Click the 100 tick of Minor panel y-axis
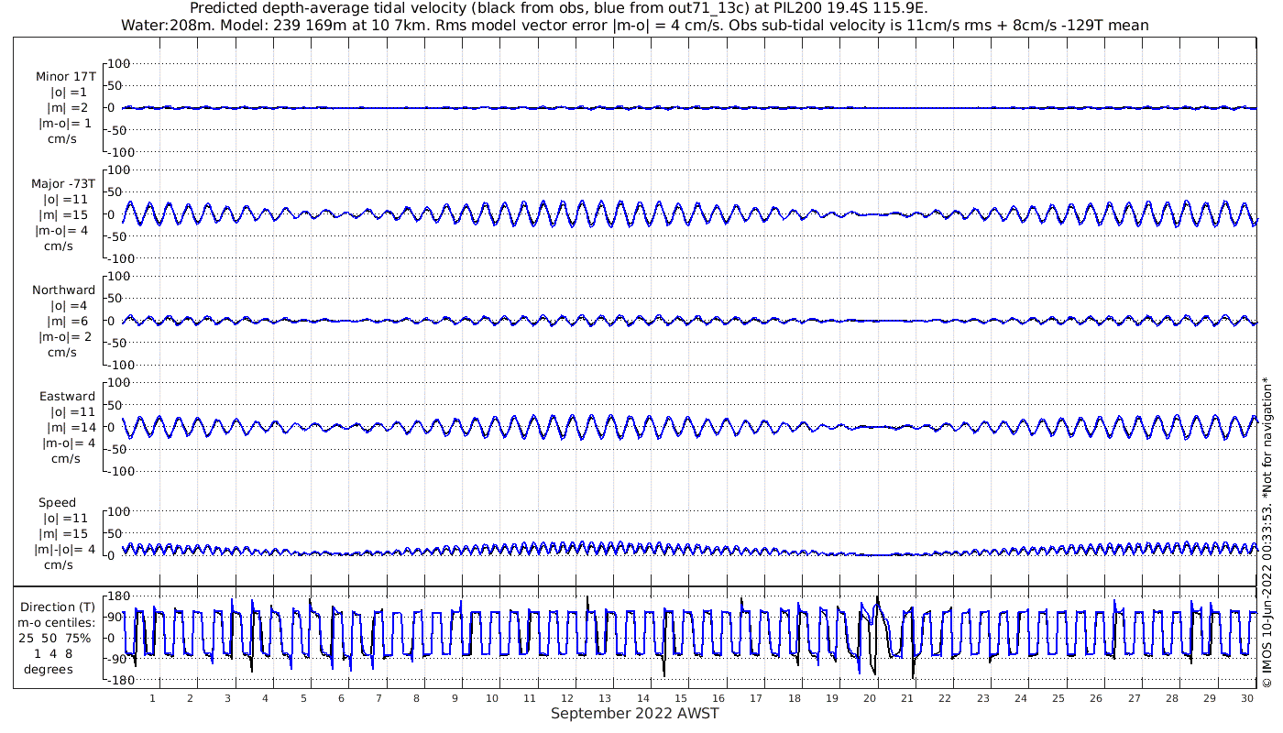This screenshot has height=733, width=1283. (x=121, y=63)
